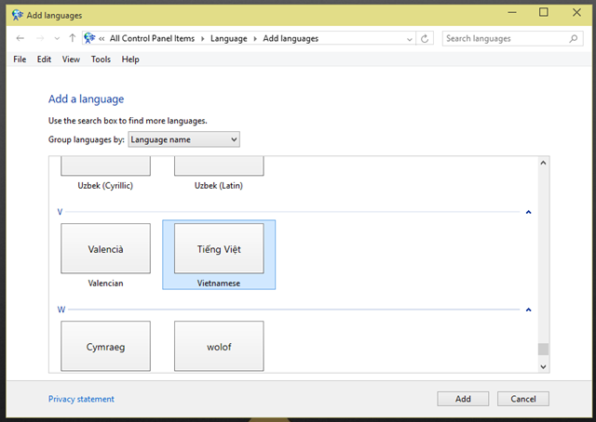
Task: Click the Forward navigation arrow
Action: [x=40, y=38]
